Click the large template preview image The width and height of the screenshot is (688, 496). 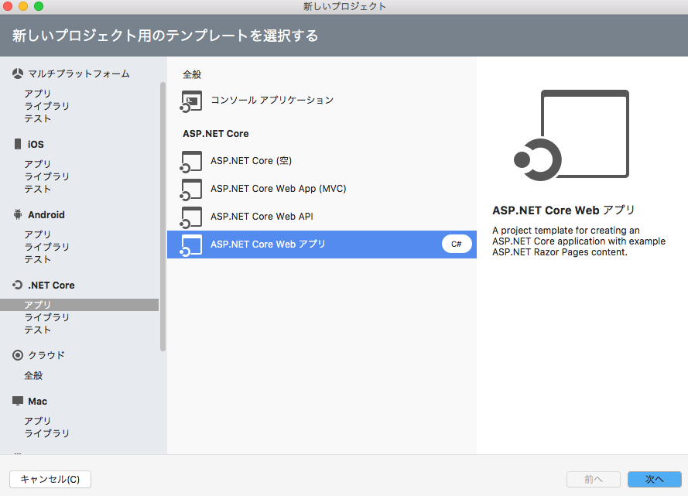(571, 135)
